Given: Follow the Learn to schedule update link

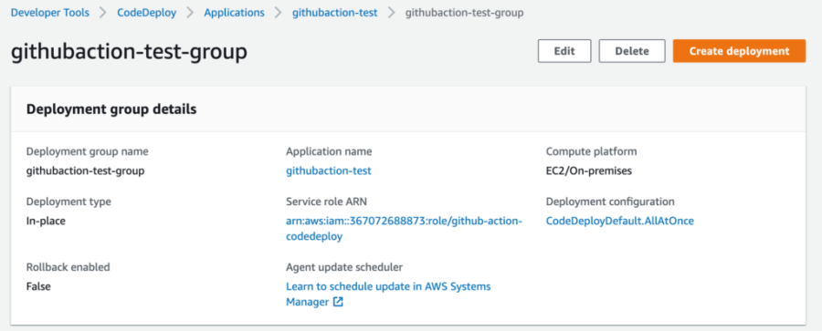Looking at the screenshot, I should tap(388, 295).
